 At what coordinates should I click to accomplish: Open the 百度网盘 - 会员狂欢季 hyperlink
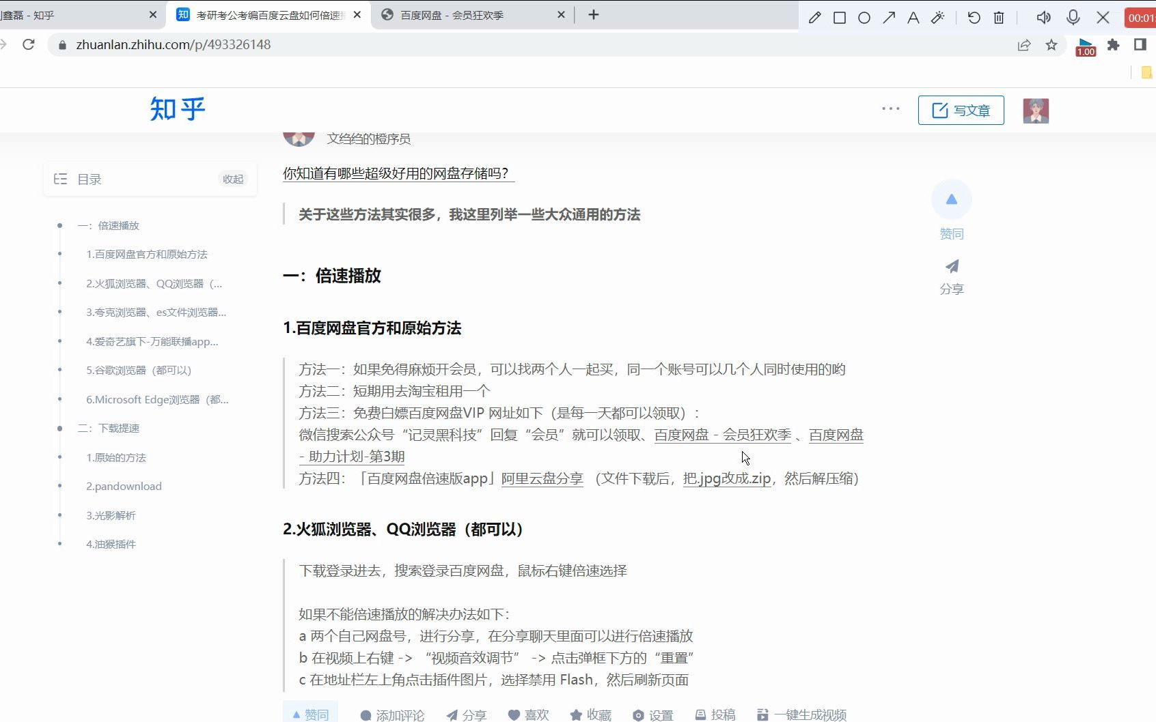click(723, 435)
